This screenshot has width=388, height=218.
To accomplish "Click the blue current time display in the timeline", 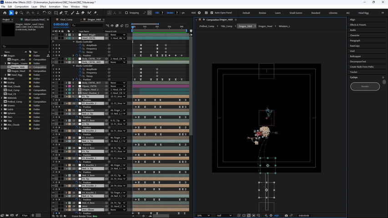I will [x=60, y=24].
